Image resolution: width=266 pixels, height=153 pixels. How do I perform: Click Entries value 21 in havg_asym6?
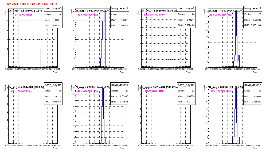click(x=193, y=91)
